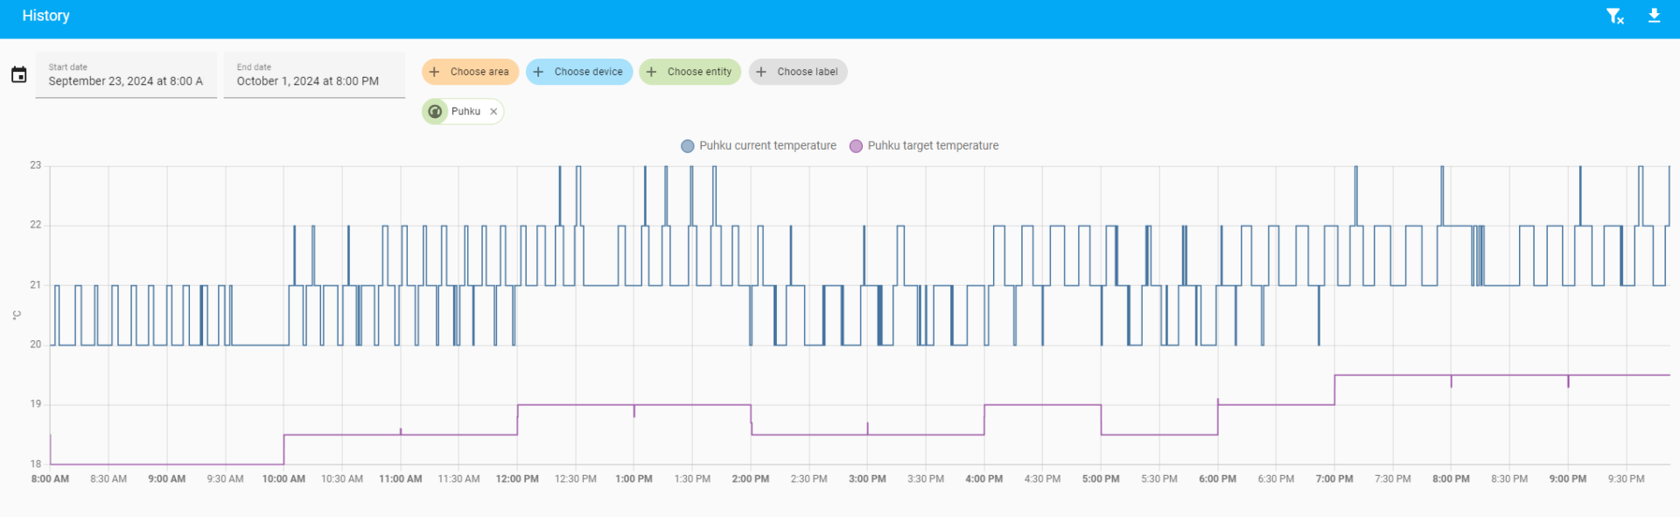The width and height of the screenshot is (1680, 517).
Task: Click the History page title
Action: point(45,16)
